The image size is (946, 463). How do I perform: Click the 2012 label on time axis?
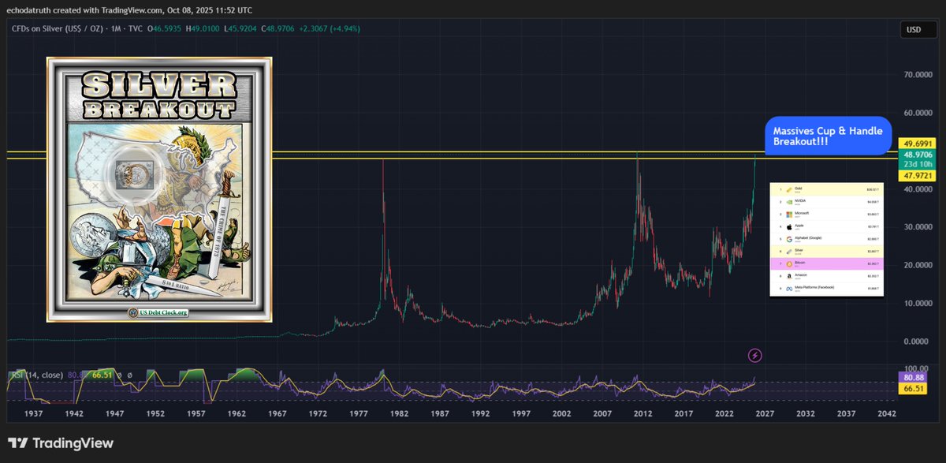[642, 413]
